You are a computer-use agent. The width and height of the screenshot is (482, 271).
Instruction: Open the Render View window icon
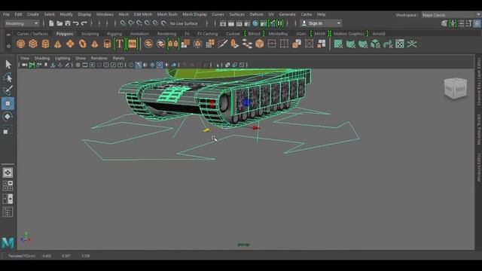click(223, 23)
